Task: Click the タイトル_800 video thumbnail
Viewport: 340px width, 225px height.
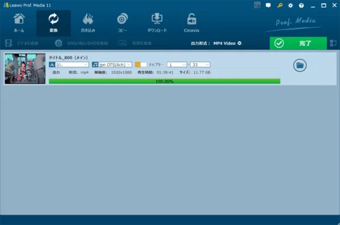Action: 25,69
